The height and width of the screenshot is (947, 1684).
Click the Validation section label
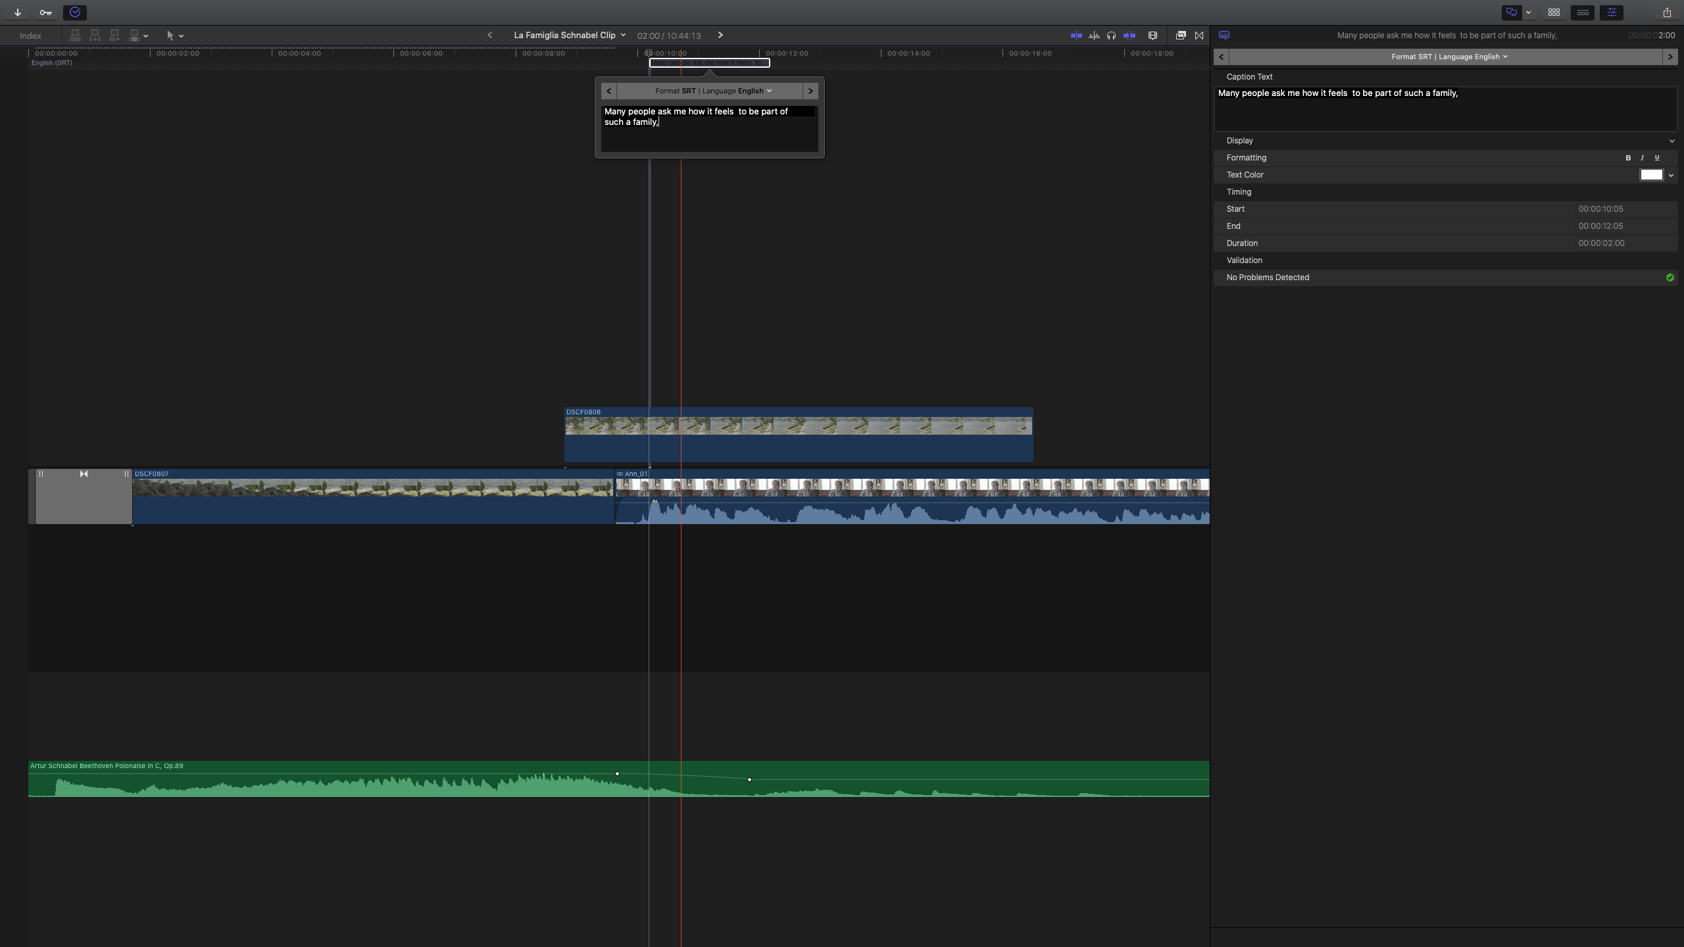click(1244, 260)
